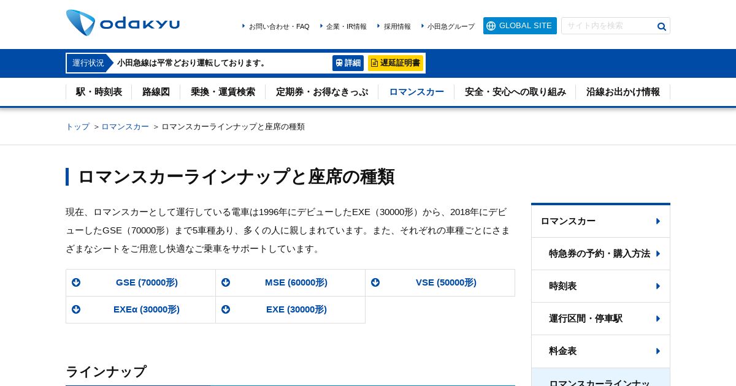Click the Odakyu logo
This screenshot has height=386, width=736.
click(x=123, y=23)
